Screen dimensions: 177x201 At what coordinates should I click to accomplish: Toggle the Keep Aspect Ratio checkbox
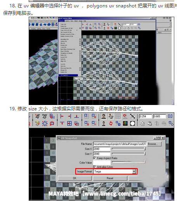tap(94, 158)
